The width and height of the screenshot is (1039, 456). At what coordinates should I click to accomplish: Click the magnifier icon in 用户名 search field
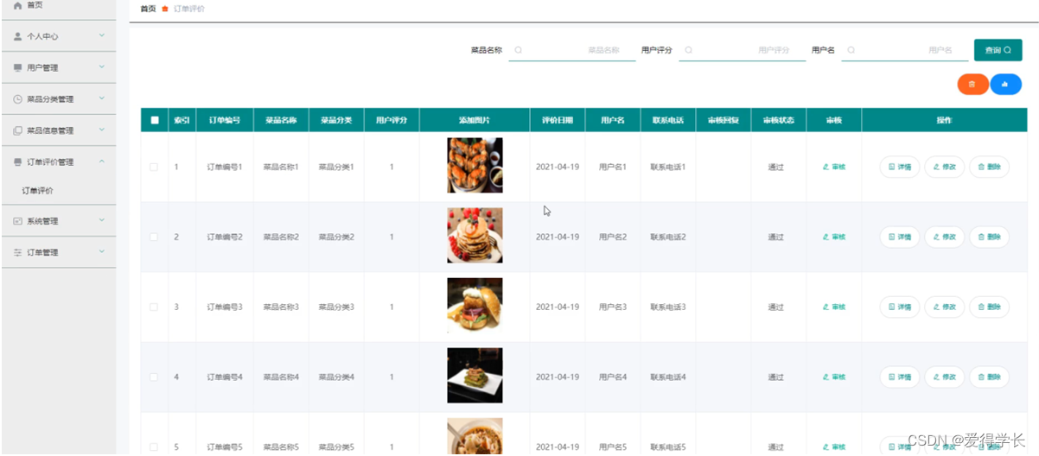tap(851, 50)
